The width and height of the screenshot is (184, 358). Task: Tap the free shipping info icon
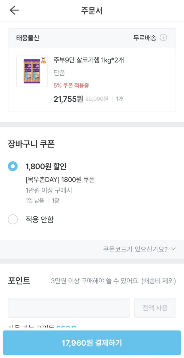tap(163, 38)
